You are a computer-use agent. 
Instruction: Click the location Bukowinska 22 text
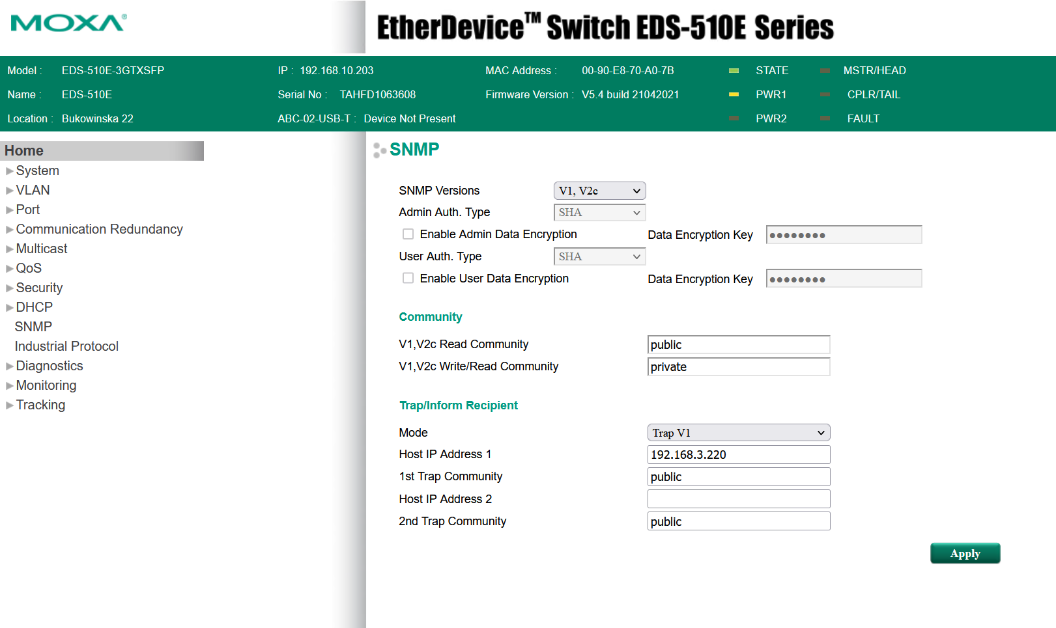coord(98,118)
